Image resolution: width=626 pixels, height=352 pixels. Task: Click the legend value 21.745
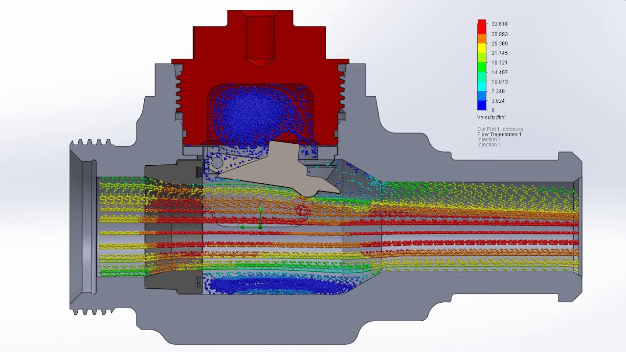pyautogui.click(x=499, y=53)
